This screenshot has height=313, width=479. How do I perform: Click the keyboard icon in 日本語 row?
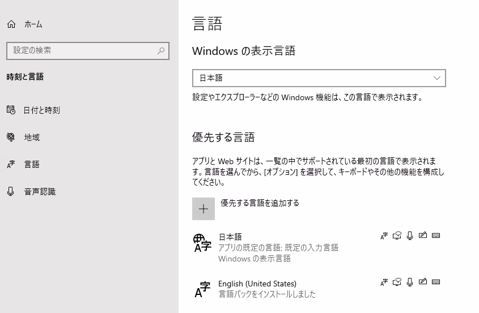tap(436, 235)
